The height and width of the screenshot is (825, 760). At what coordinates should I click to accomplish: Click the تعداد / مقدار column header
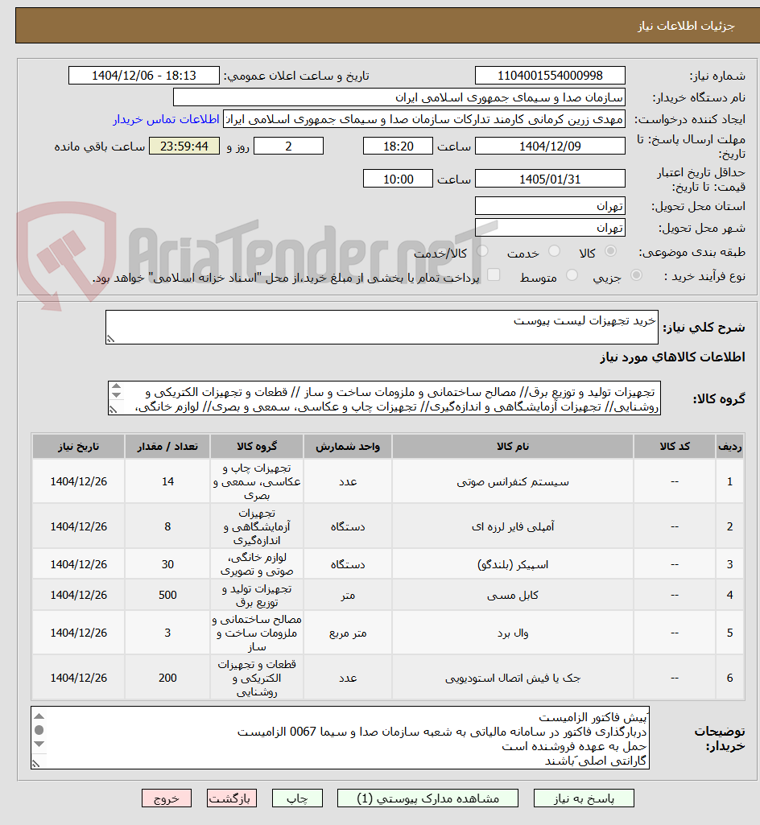click(x=167, y=447)
